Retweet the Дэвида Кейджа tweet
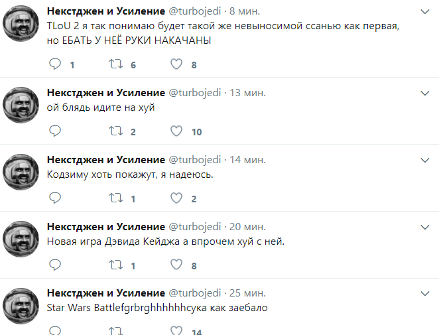 coord(115,265)
